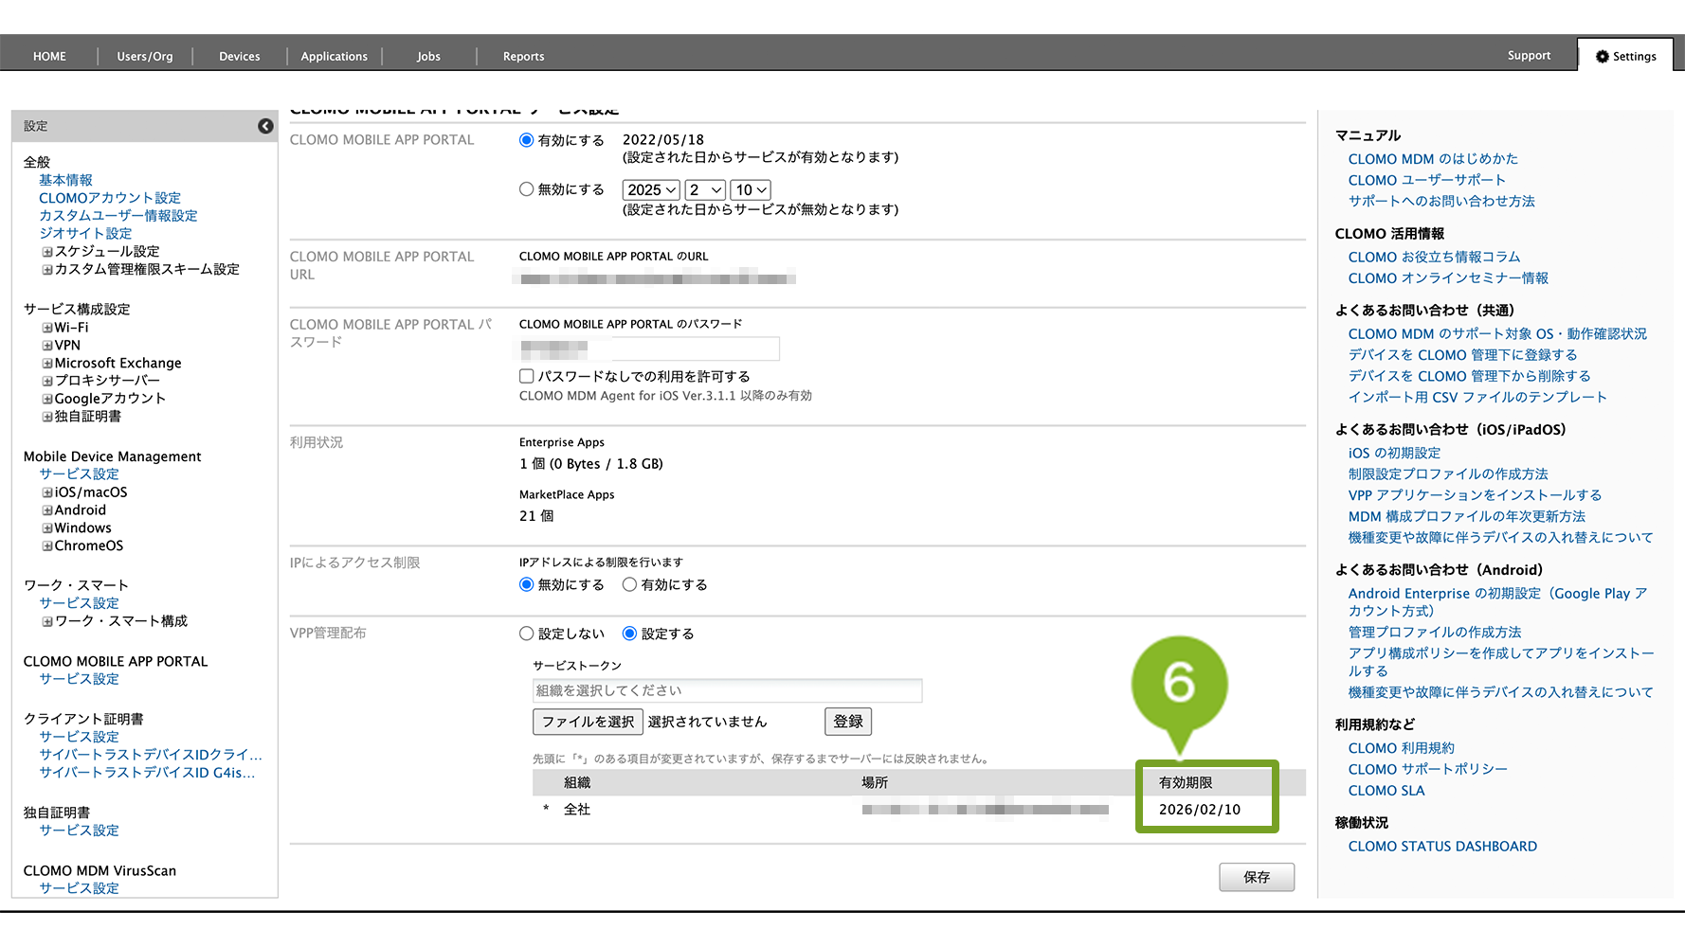Click ファイルを選択 file chooser button

point(588,722)
